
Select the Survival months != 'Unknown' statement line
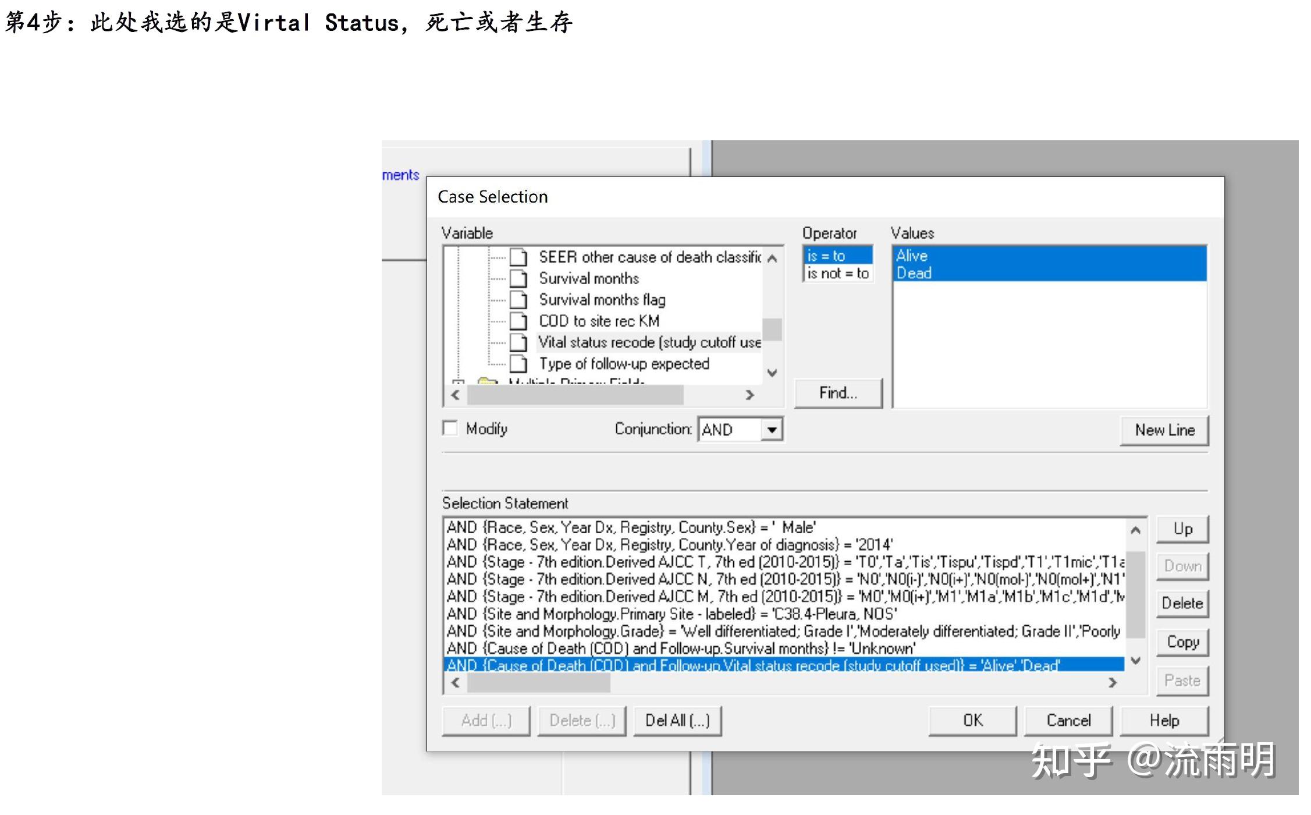(681, 649)
